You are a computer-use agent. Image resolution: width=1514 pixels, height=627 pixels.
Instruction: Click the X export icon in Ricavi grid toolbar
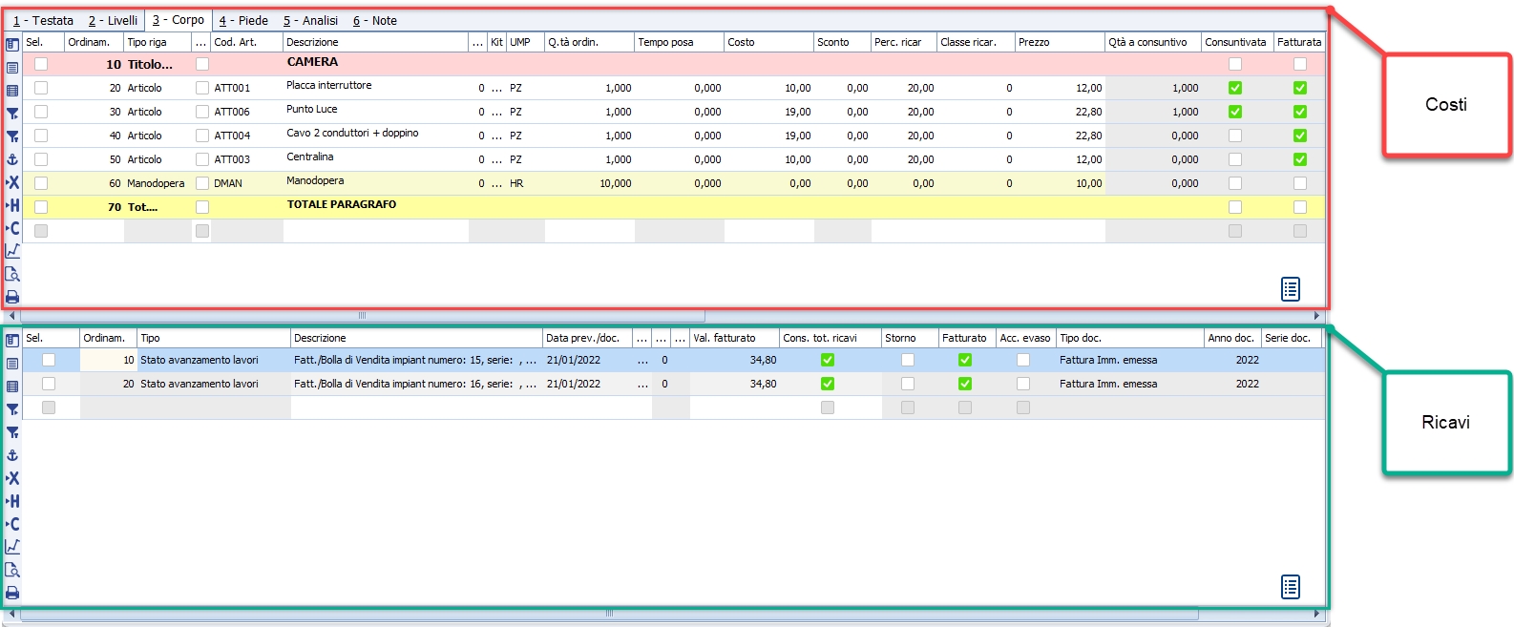(x=12, y=478)
